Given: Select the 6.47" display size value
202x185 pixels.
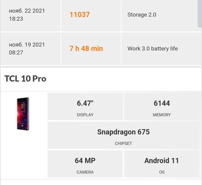Looking at the screenshot, I should click(x=85, y=103).
